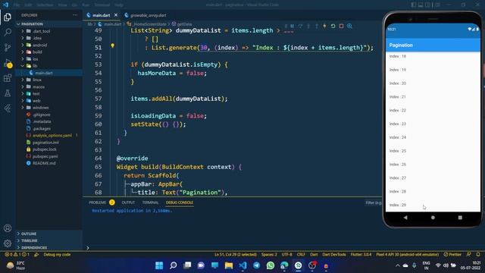Tap the emulator Back navigation button
This screenshot has height=273, width=485.
[x=405, y=218]
